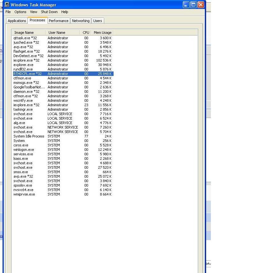Select the lsass.exe process
Image resolution: width=268 pixels, height=273 pixels.
click(x=63, y=159)
